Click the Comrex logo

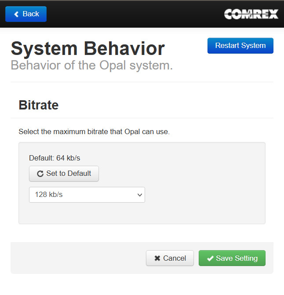coord(251,14)
